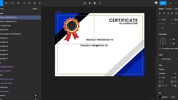Click the Fill color swatch 000000
This screenshot has width=178, height=100.
coord(160,97)
